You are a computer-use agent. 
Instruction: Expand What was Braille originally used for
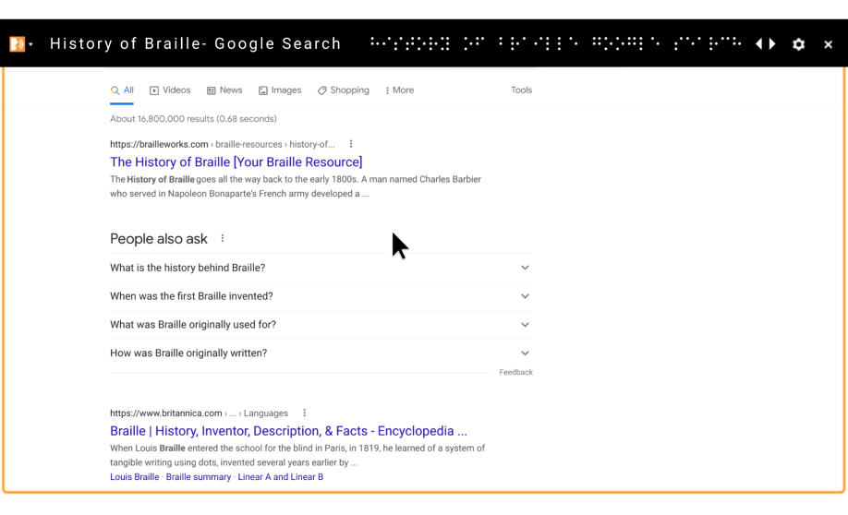pyautogui.click(x=321, y=325)
